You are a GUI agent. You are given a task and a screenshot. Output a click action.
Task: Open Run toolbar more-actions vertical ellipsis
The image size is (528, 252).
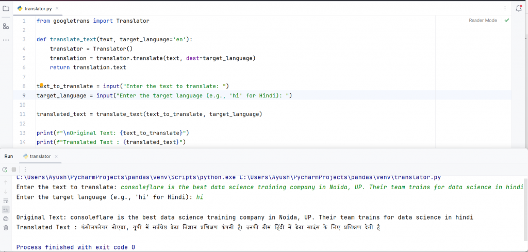click(x=25, y=170)
